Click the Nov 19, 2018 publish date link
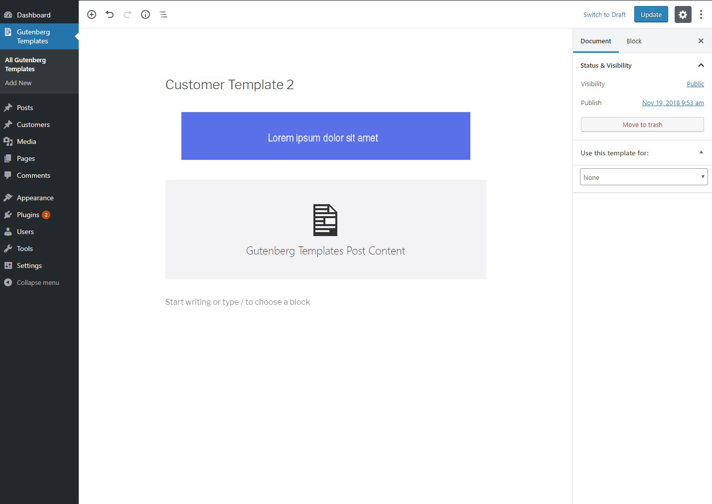Screen dimensions: 712x504 (x=673, y=103)
